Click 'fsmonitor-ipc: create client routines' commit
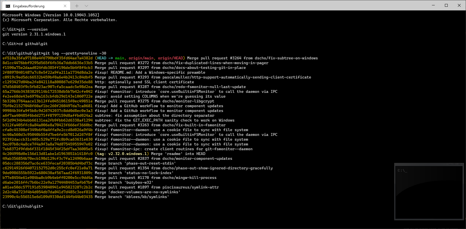Image resolution: width=466 pixels, height=229 pixels. (174, 149)
